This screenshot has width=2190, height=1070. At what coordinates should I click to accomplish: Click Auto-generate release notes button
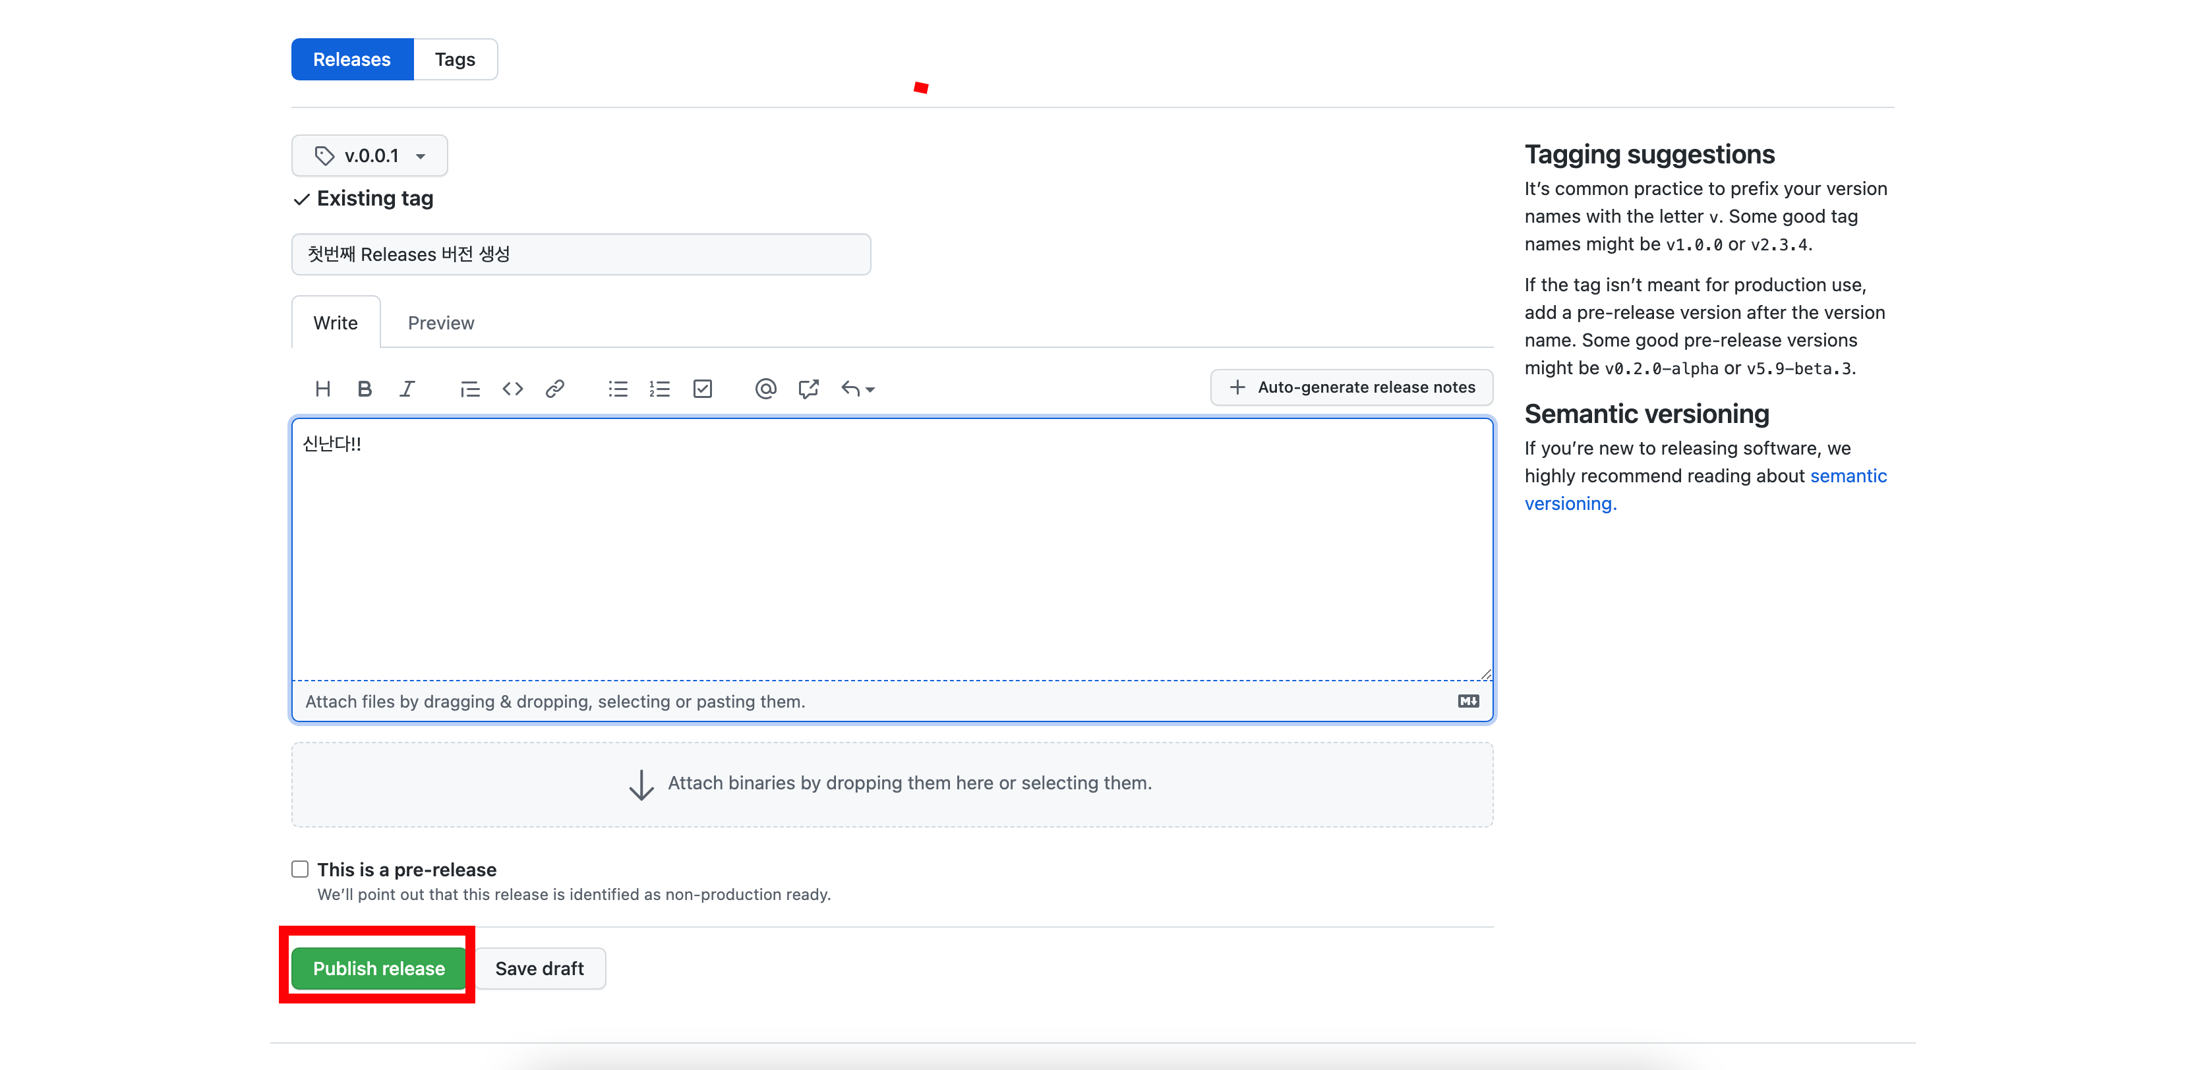(x=1351, y=387)
